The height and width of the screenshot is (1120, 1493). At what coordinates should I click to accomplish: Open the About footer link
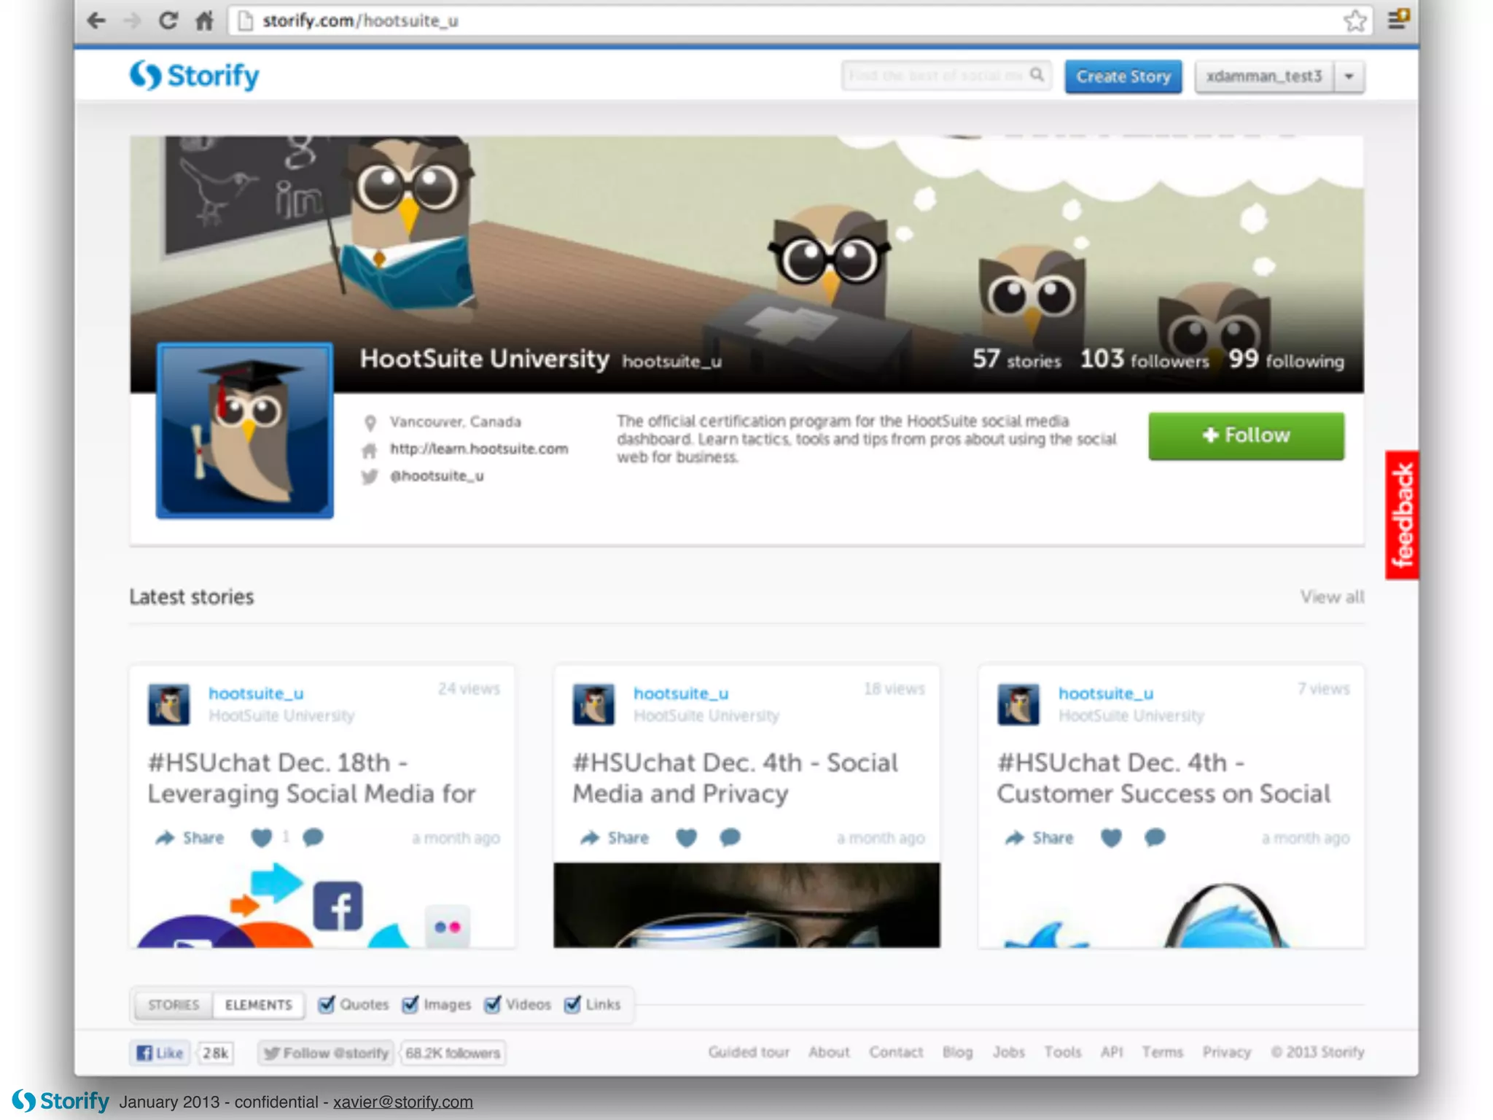(x=829, y=1052)
